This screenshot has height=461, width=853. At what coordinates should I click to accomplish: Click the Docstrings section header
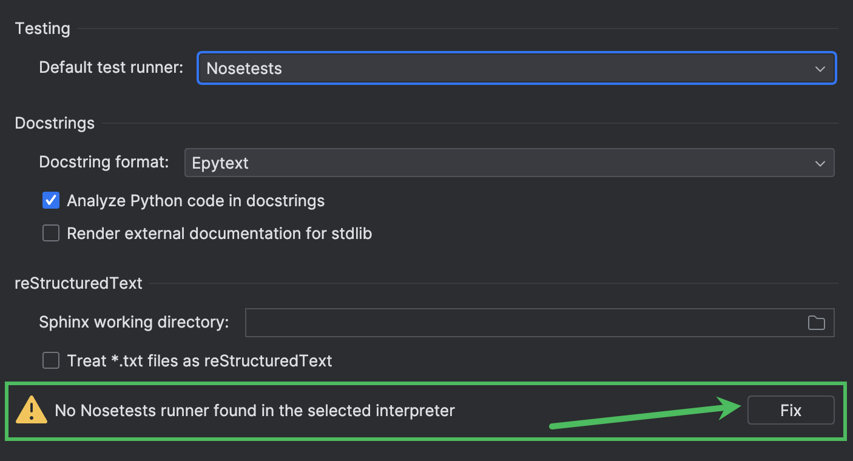click(x=55, y=123)
